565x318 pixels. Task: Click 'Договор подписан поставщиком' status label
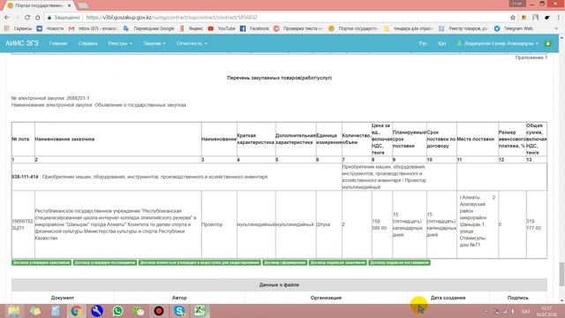(x=399, y=262)
